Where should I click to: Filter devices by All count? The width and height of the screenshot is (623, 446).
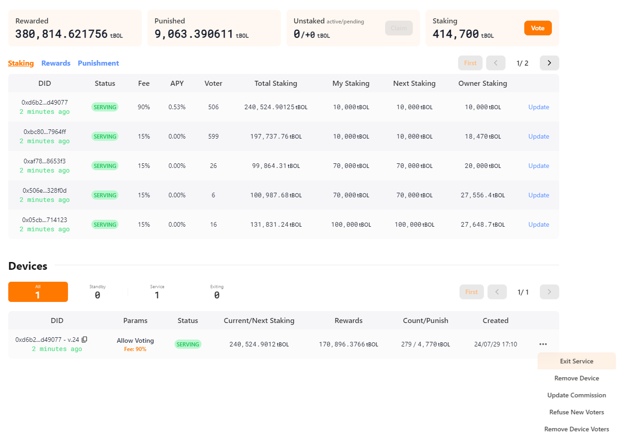pyautogui.click(x=38, y=292)
